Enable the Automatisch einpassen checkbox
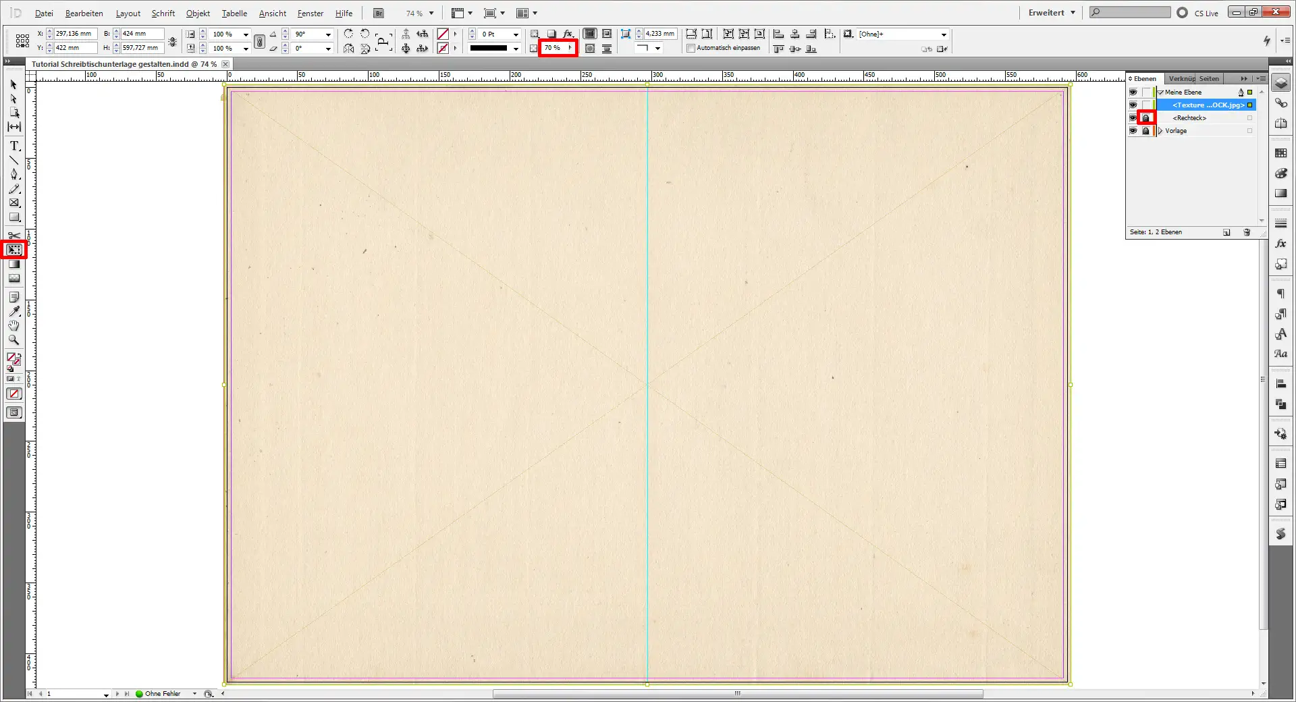Screen dimensions: 1296x702 click(x=691, y=49)
